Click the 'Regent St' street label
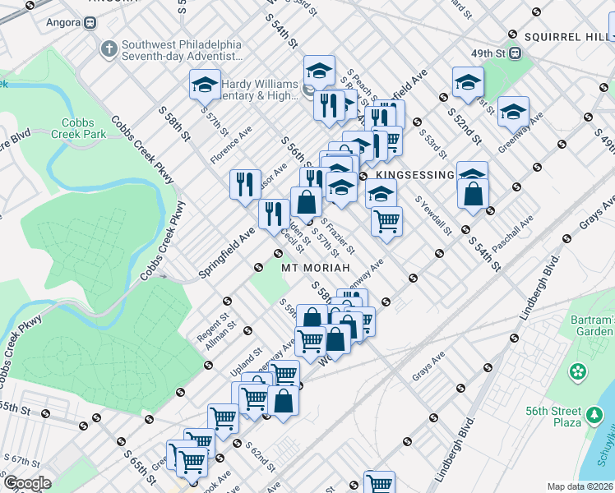 coord(213,327)
